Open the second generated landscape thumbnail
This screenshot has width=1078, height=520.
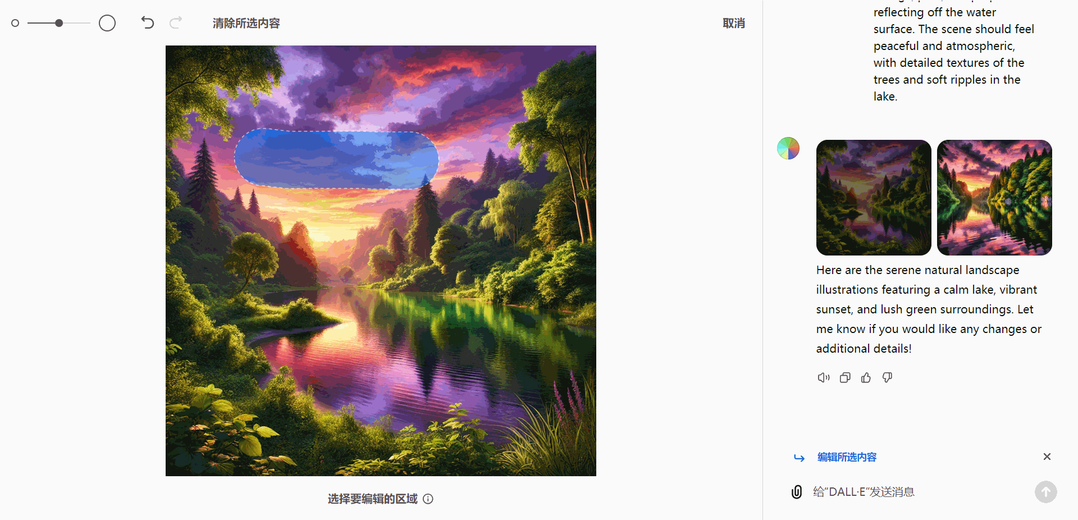(x=994, y=198)
